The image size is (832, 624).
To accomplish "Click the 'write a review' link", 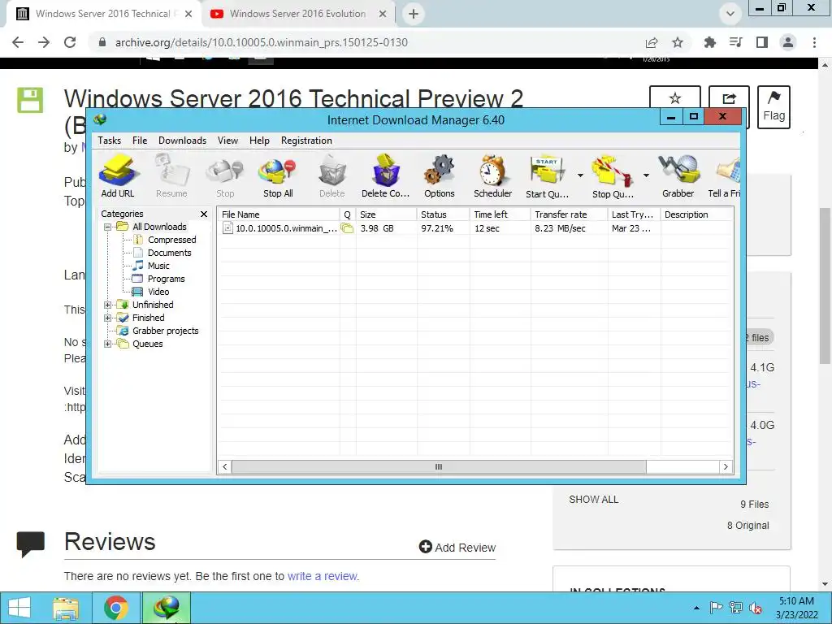I will click(323, 576).
